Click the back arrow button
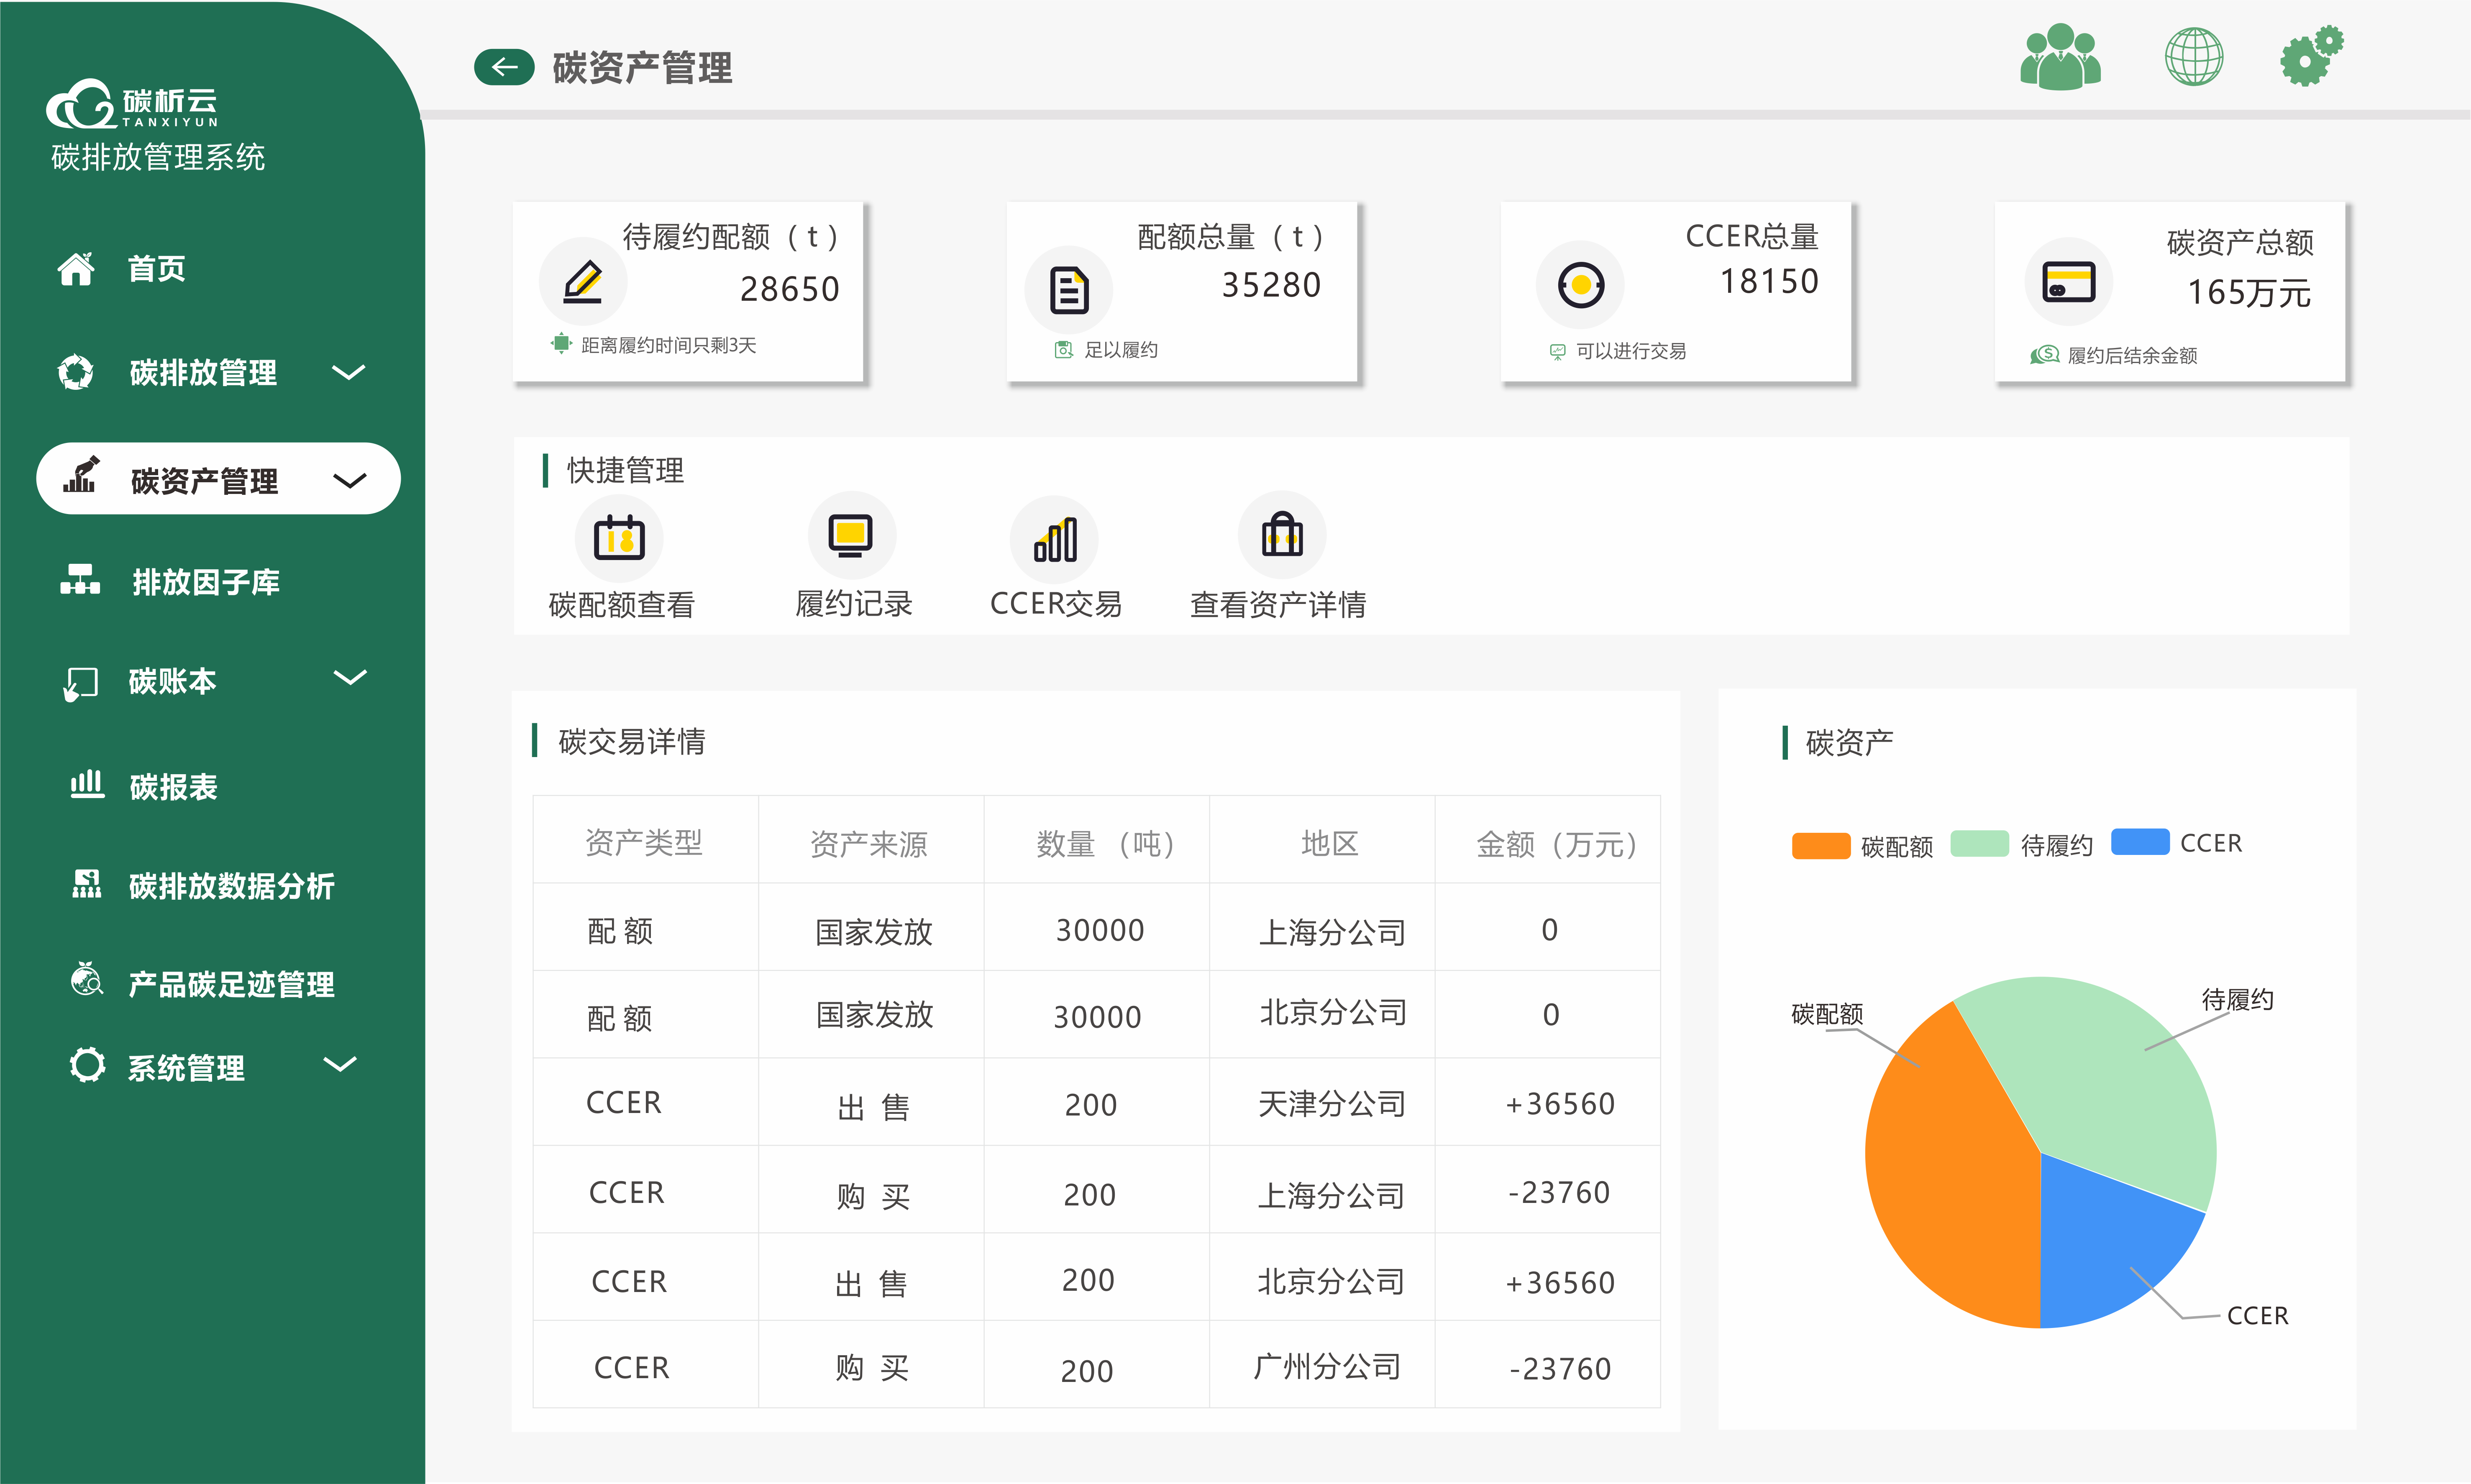This screenshot has height=1484, width=2471. click(504, 67)
